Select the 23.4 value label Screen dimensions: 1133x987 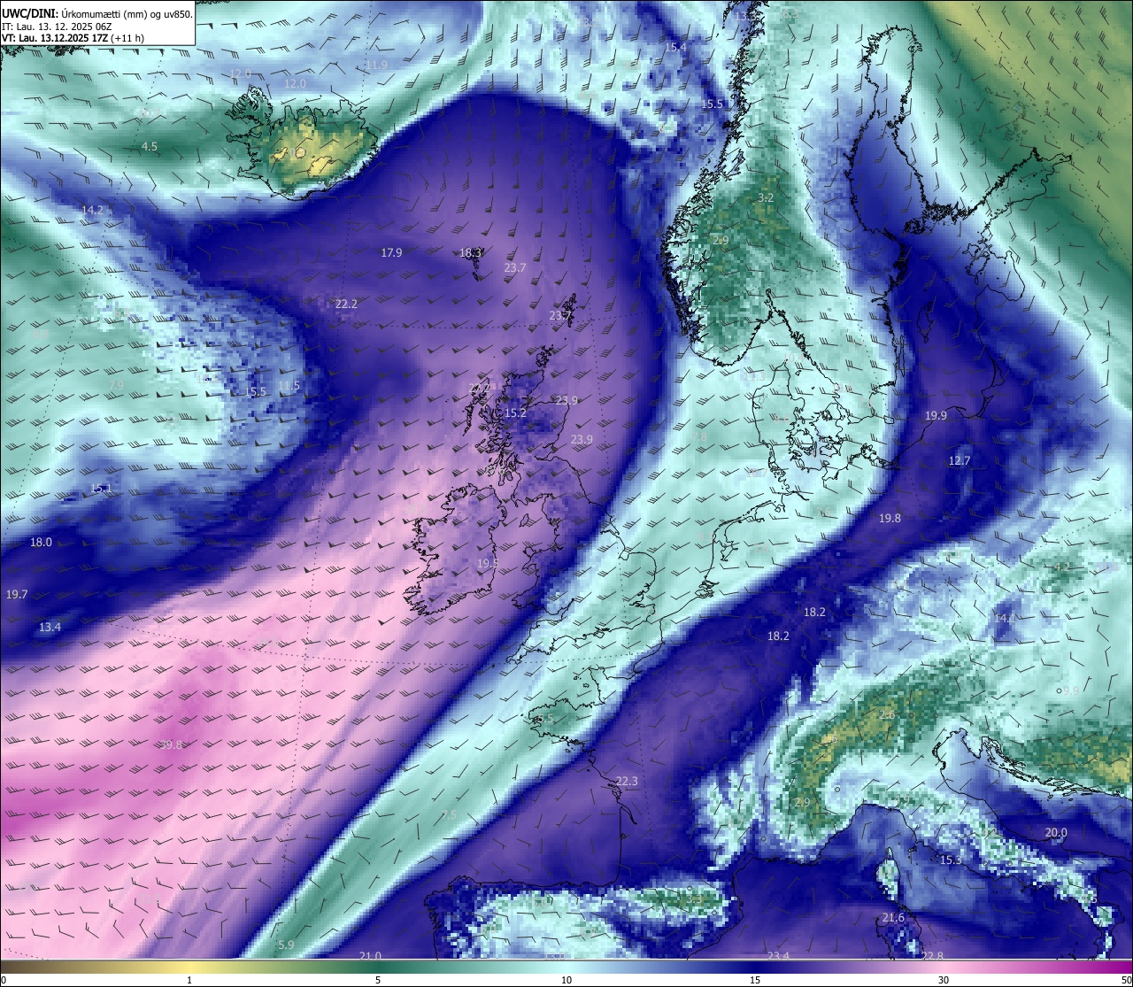778,956
